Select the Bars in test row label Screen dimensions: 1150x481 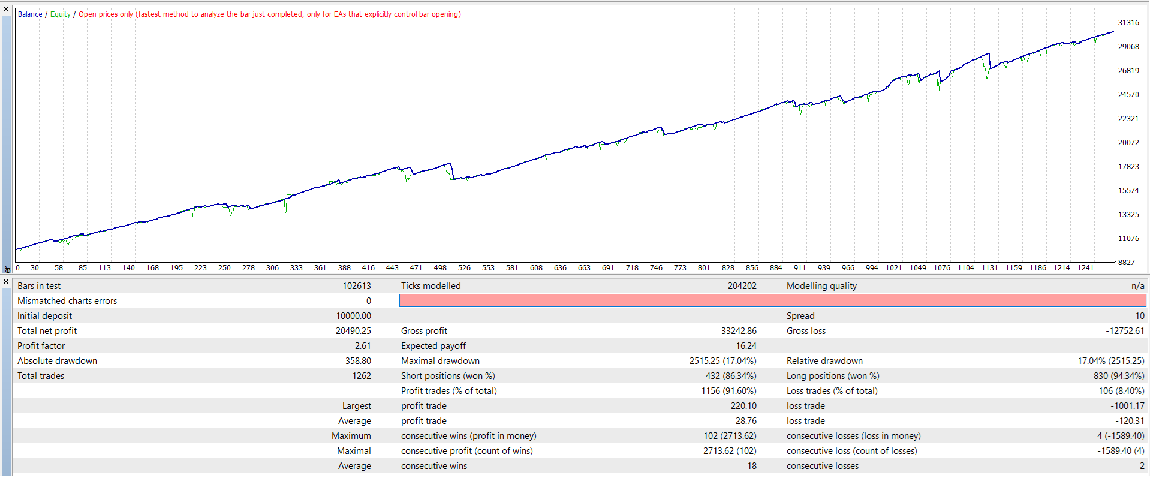coord(39,286)
